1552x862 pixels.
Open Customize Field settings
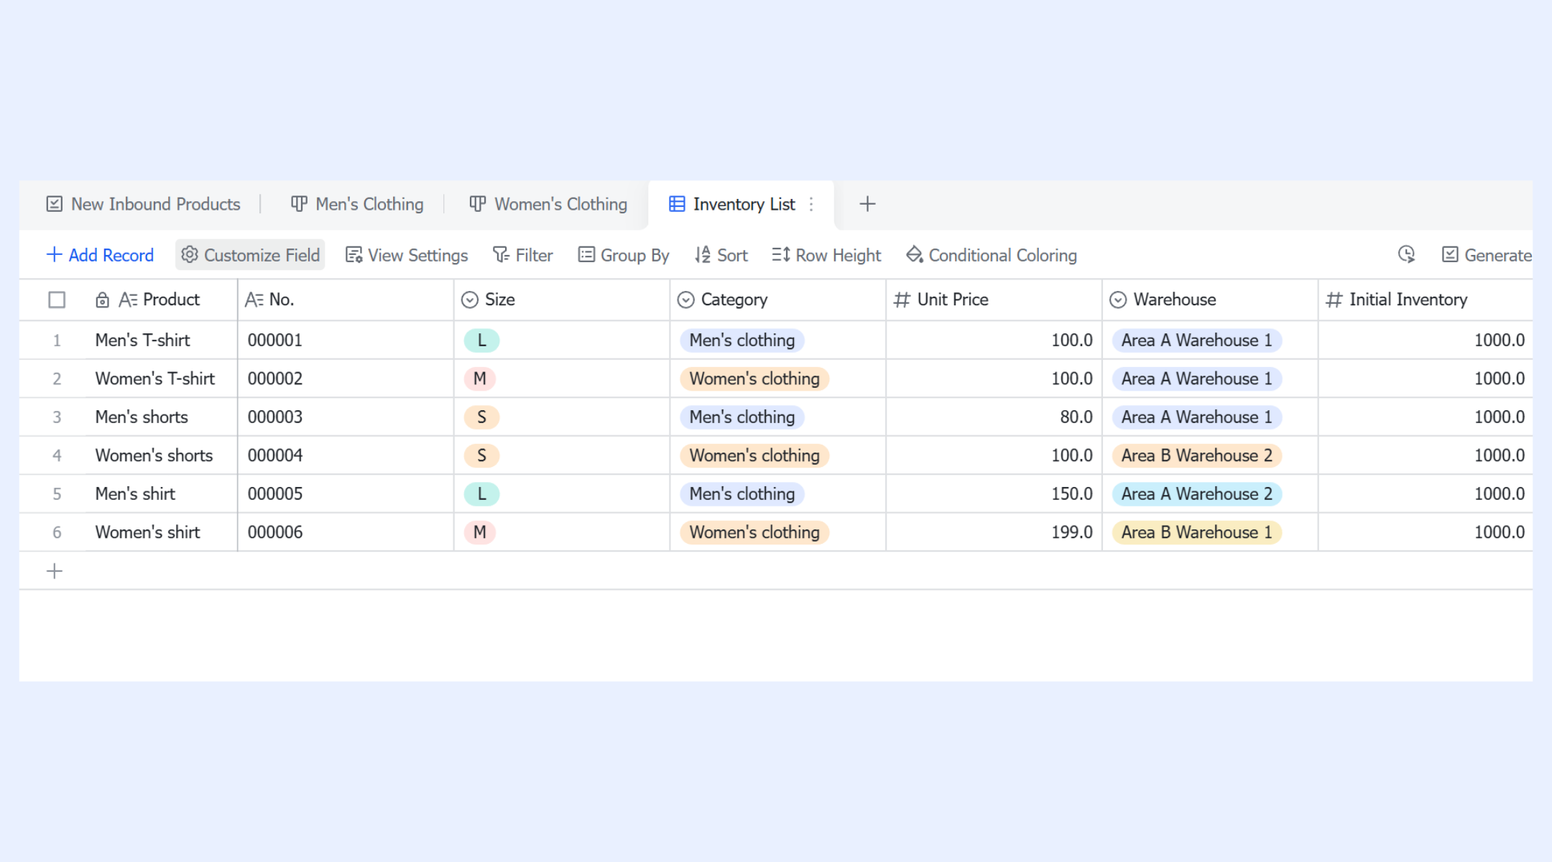250,255
